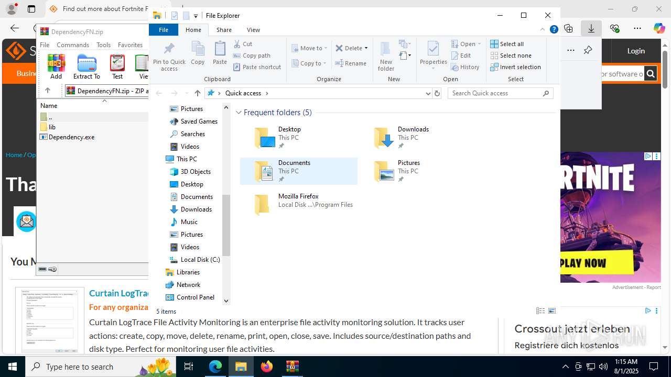Click History in Open group
671x377 pixels.
click(x=465, y=67)
